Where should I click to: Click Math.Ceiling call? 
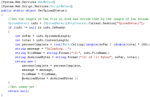pos(73,45)
